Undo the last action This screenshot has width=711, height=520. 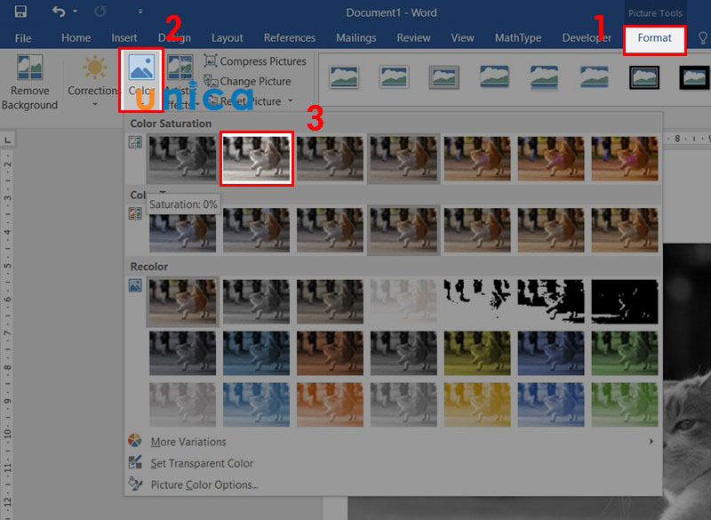tap(59, 12)
